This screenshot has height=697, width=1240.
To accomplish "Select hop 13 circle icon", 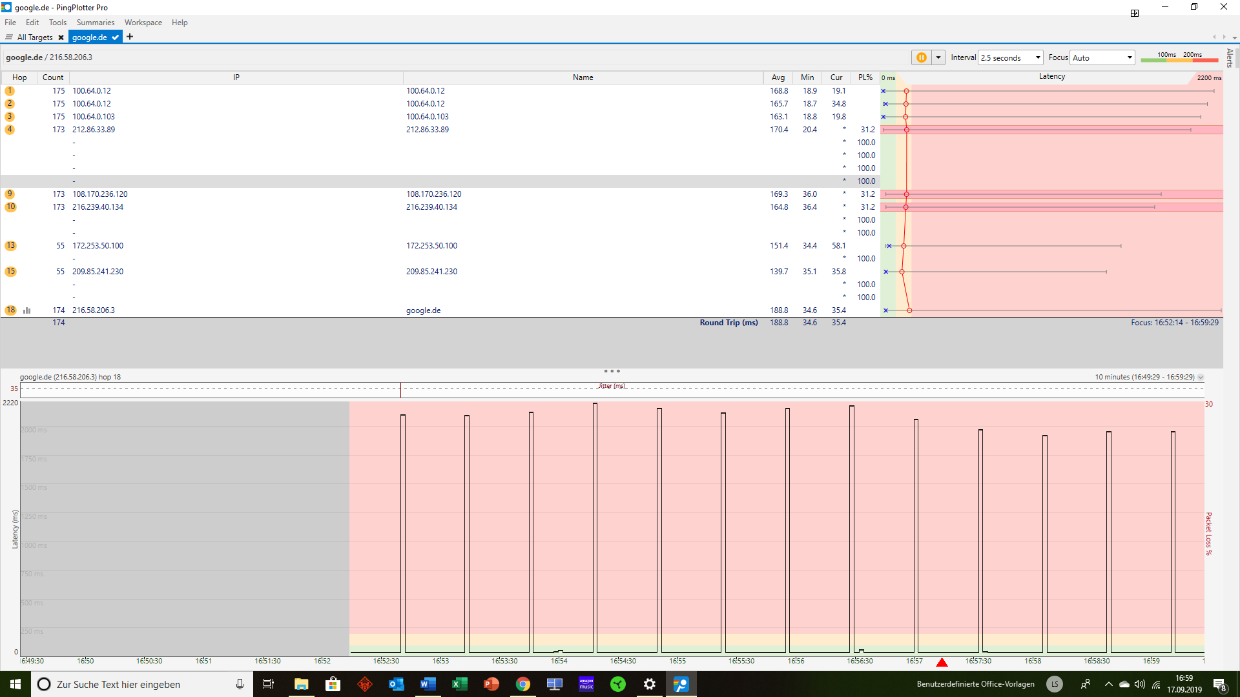I will (x=10, y=246).
